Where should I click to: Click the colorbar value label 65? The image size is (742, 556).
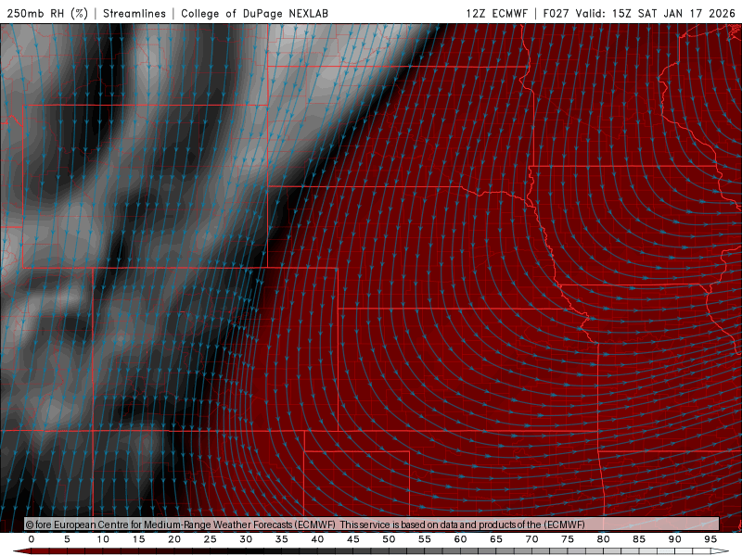tap(496, 539)
